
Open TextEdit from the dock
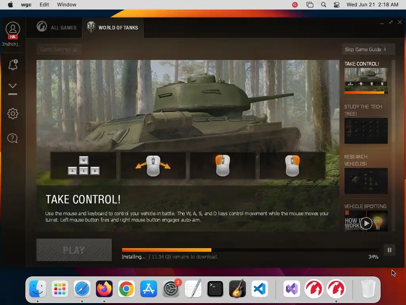pos(193,289)
